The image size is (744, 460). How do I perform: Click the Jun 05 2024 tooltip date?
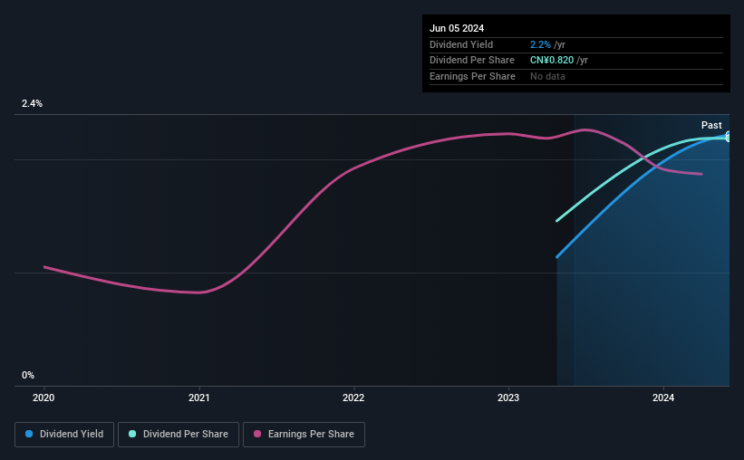coord(457,28)
